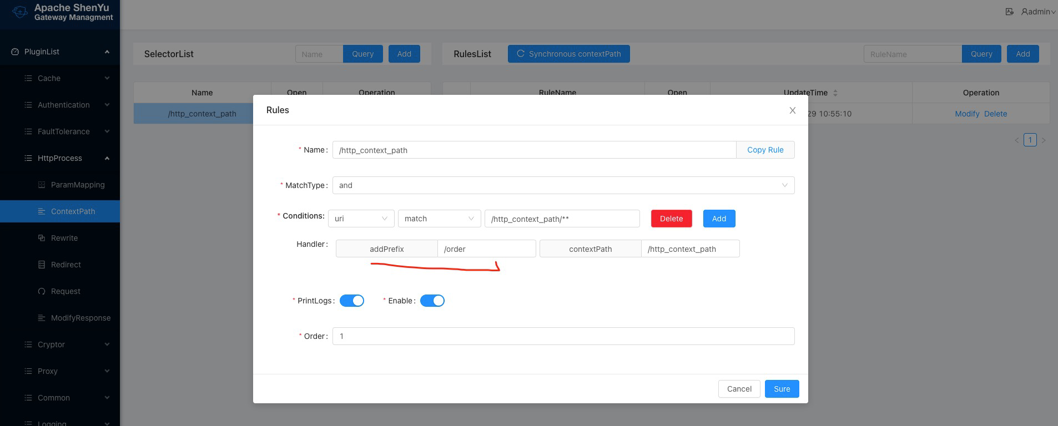Open the match operator dropdown

[x=439, y=219]
